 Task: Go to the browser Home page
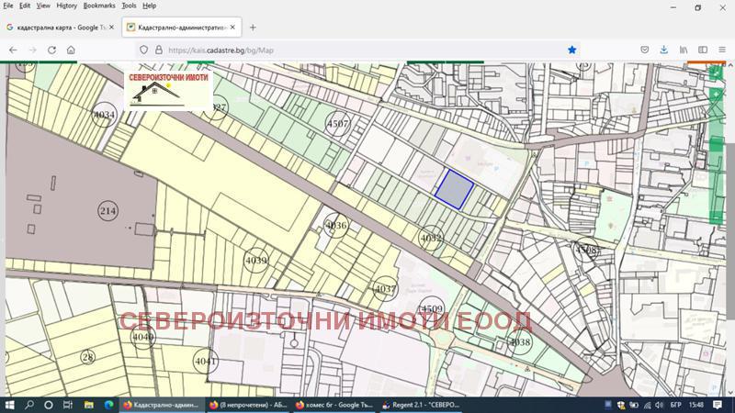point(71,50)
